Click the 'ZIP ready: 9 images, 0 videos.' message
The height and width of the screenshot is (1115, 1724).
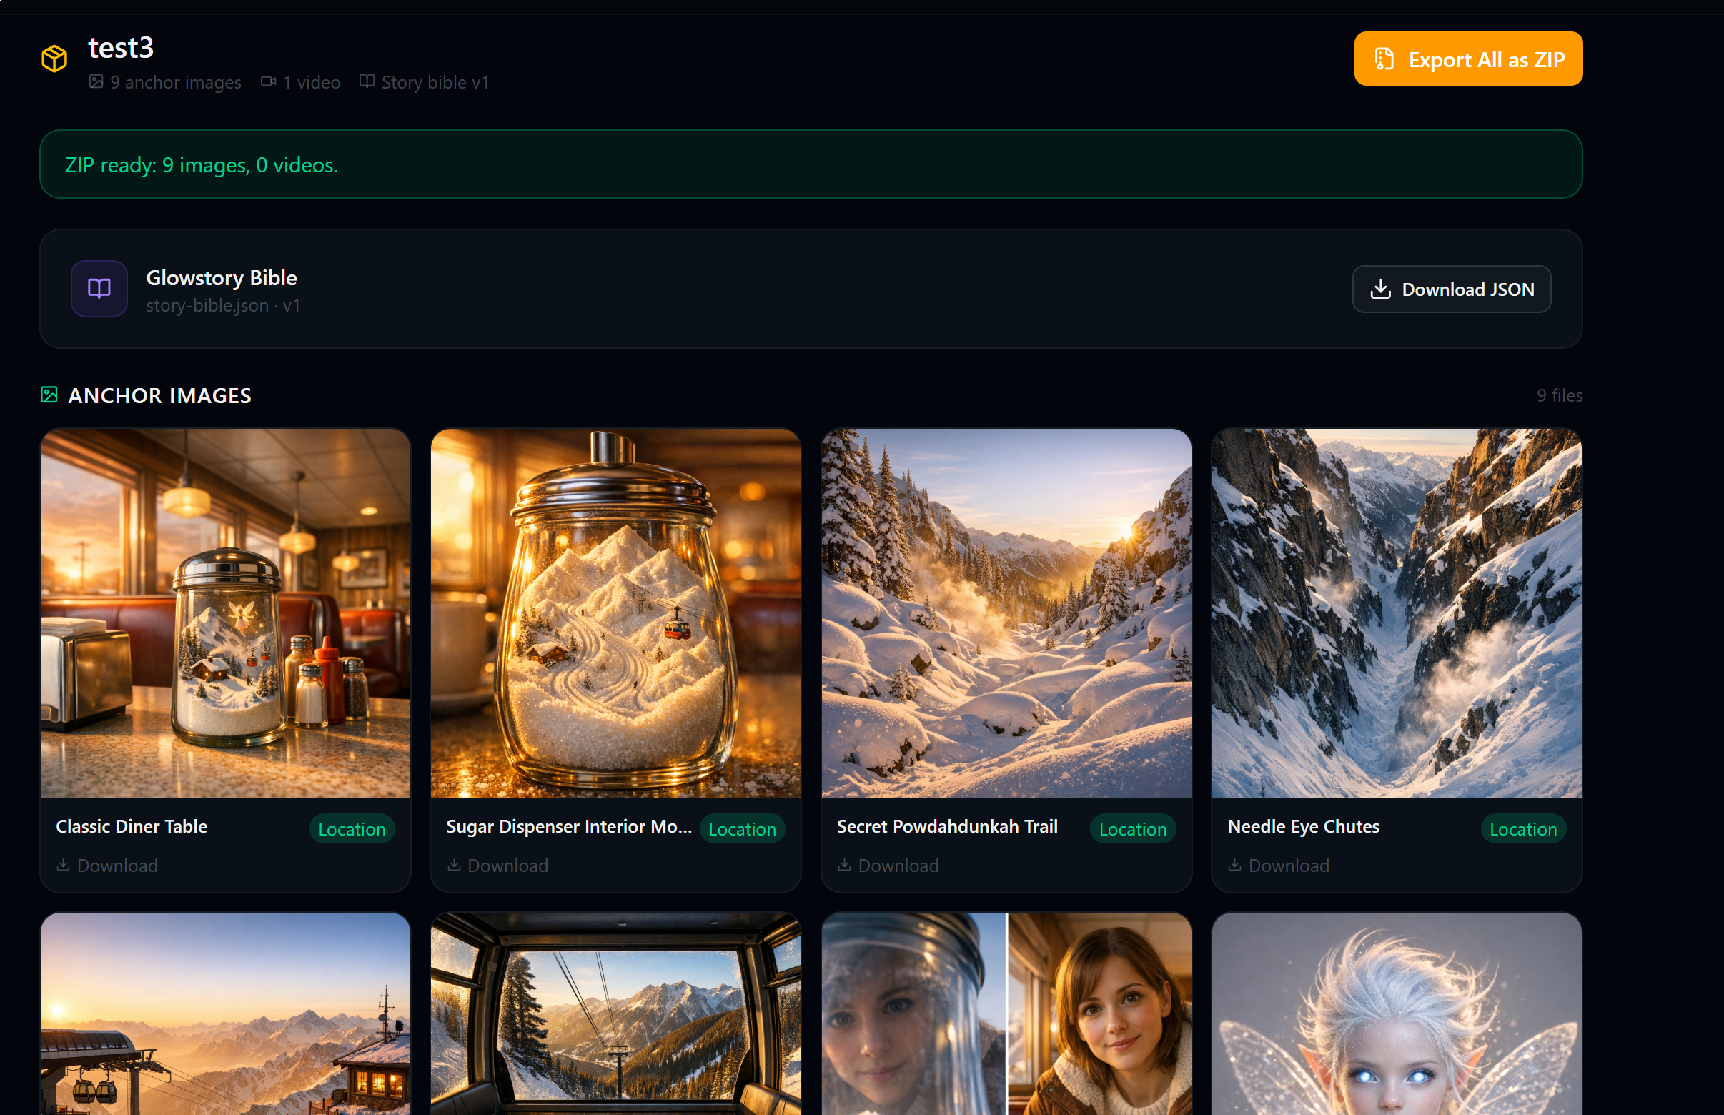(202, 165)
